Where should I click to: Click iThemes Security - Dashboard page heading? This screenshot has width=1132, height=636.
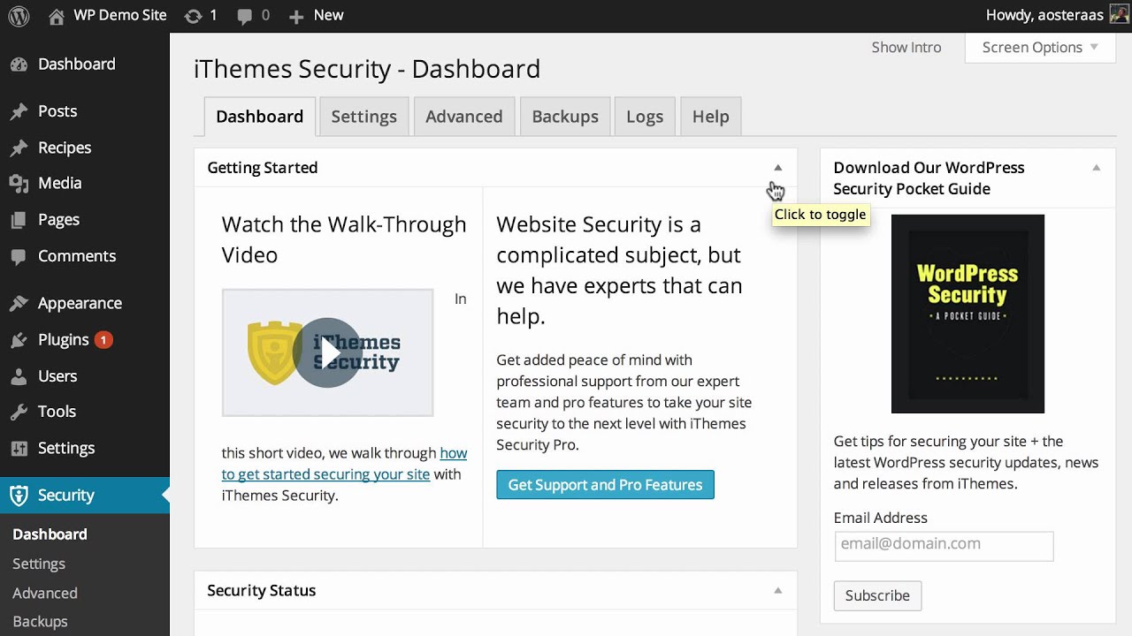[367, 69]
